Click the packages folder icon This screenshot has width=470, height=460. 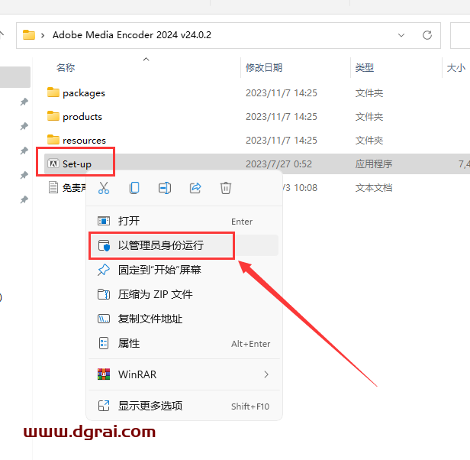point(53,92)
